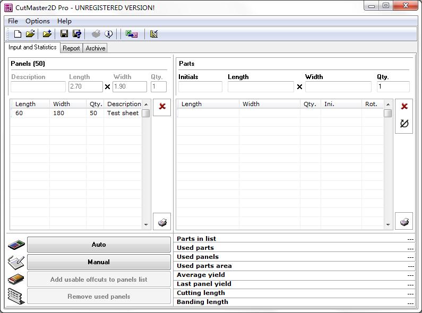The height and width of the screenshot is (313, 422).
Task: Open the Options menu
Action: (x=38, y=21)
